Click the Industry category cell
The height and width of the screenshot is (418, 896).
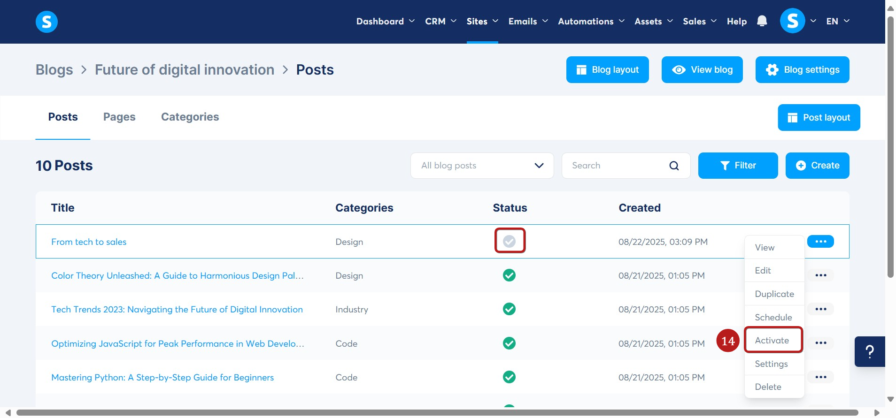(x=352, y=310)
